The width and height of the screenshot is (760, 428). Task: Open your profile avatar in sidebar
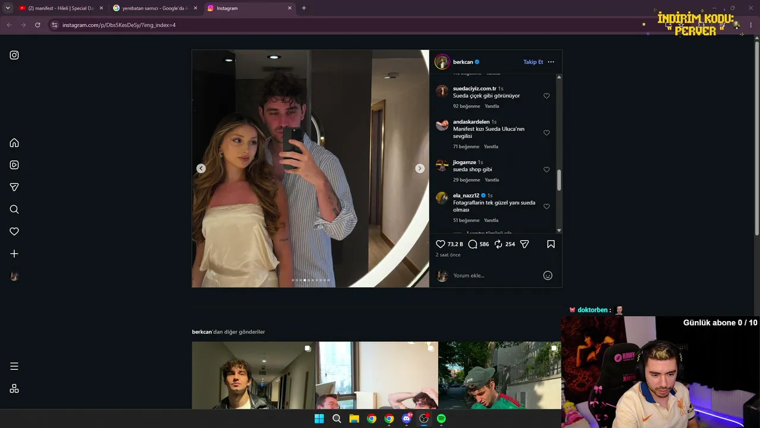(14, 276)
